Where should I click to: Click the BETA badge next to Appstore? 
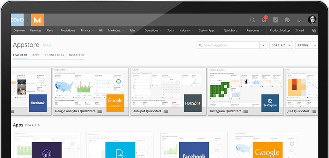pos(47,45)
